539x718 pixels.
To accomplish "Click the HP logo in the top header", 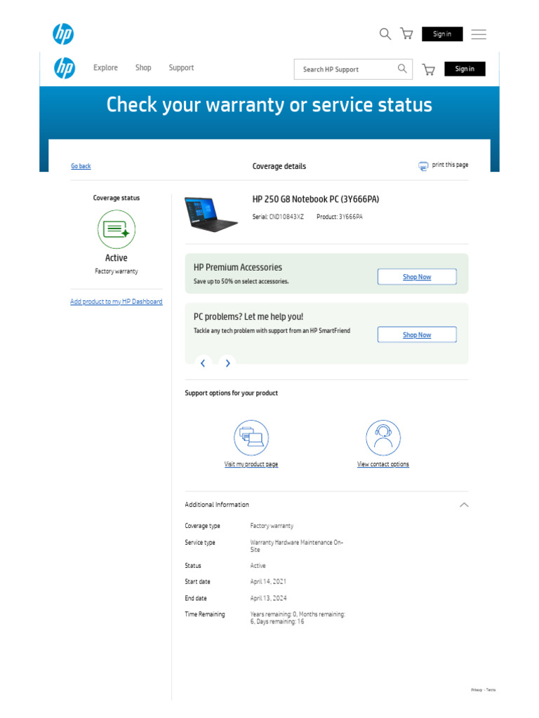I will click(x=63, y=34).
